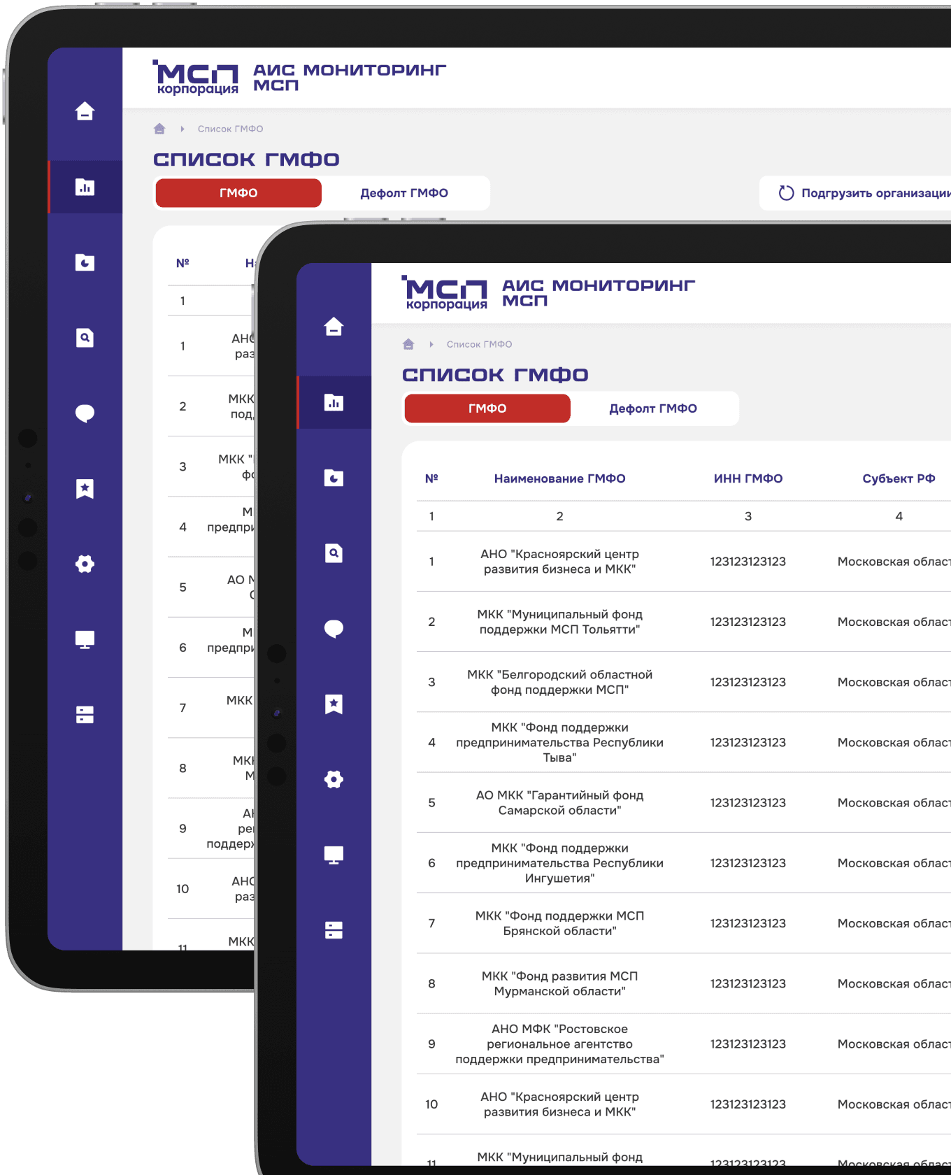The image size is (951, 1175).
Task: Click the № column header on front tablet
Action: pos(431,478)
